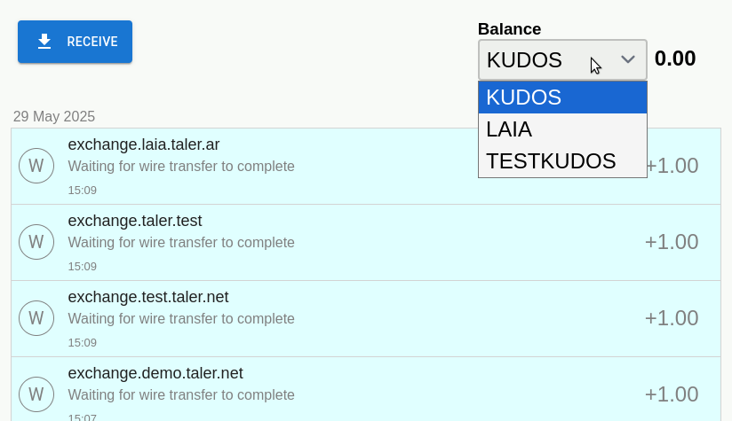Screen dimensions: 732x421
Task: Click the download arrow icon on Receive
Action: (44, 42)
